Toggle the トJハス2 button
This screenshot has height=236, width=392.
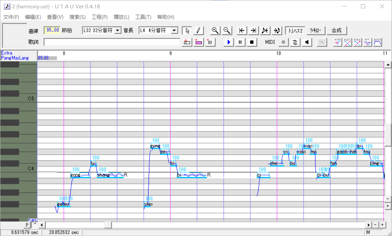pyautogui.click(x=295, y=31)
